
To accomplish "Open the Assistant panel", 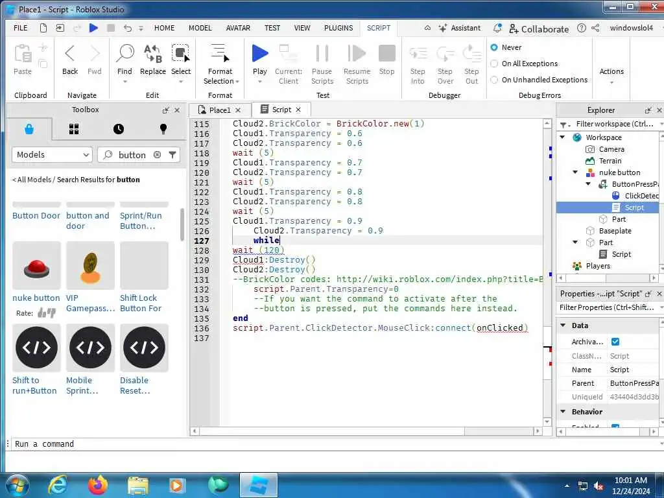I will click(460, 28).
